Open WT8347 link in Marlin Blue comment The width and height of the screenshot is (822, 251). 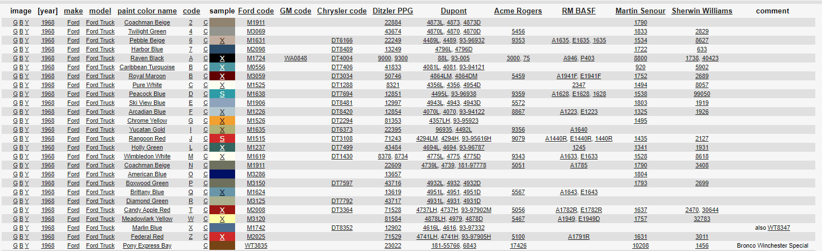click(x=778, y=228)
